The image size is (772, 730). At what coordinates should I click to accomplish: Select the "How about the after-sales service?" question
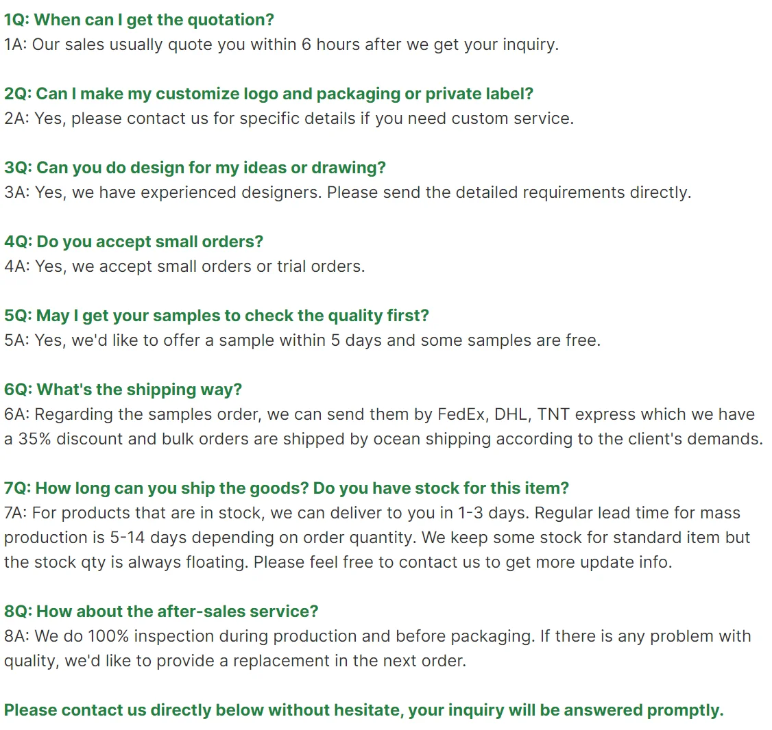(x=161, y=612)
